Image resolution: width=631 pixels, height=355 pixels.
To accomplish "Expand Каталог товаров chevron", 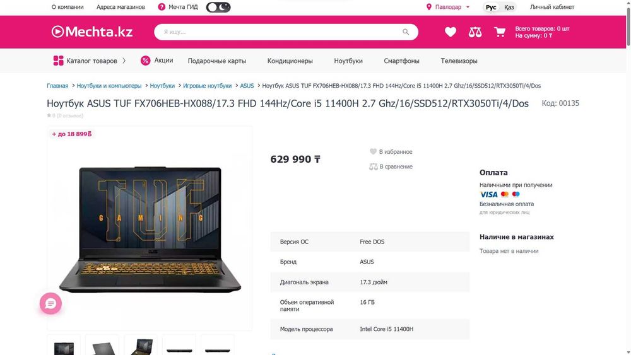I will (124, 61).
